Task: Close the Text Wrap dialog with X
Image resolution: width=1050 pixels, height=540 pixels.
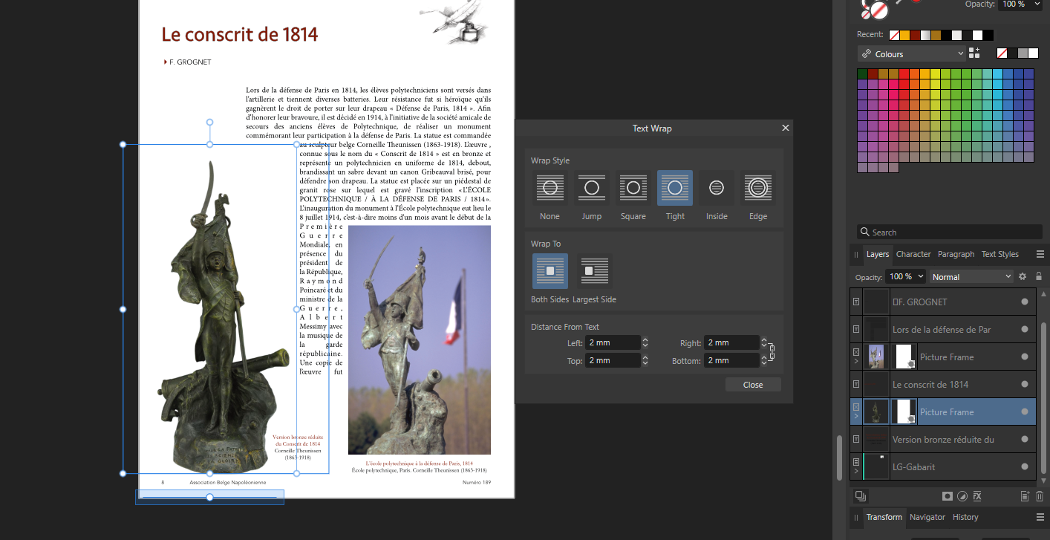Action: point(785,129)
